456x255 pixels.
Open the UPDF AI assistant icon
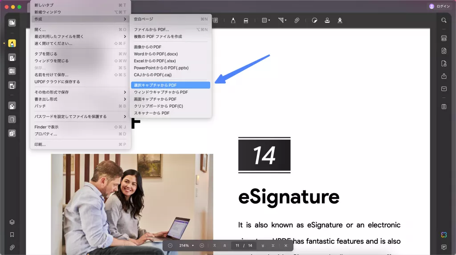[x=444, y=235]
